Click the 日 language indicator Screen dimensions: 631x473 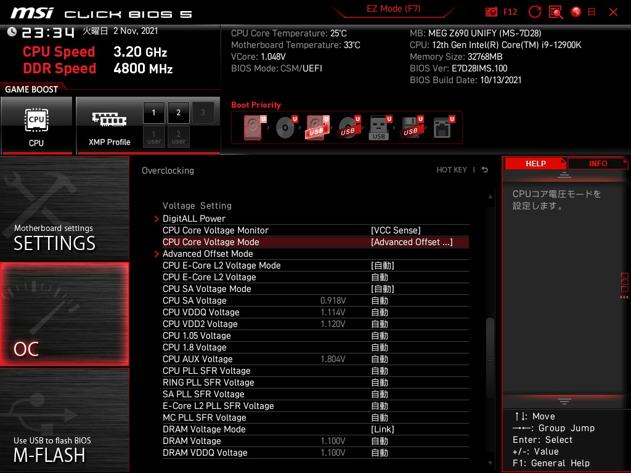592,12
